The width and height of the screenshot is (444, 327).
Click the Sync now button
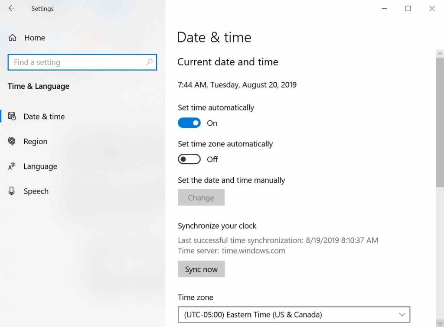tap(201, 269)
